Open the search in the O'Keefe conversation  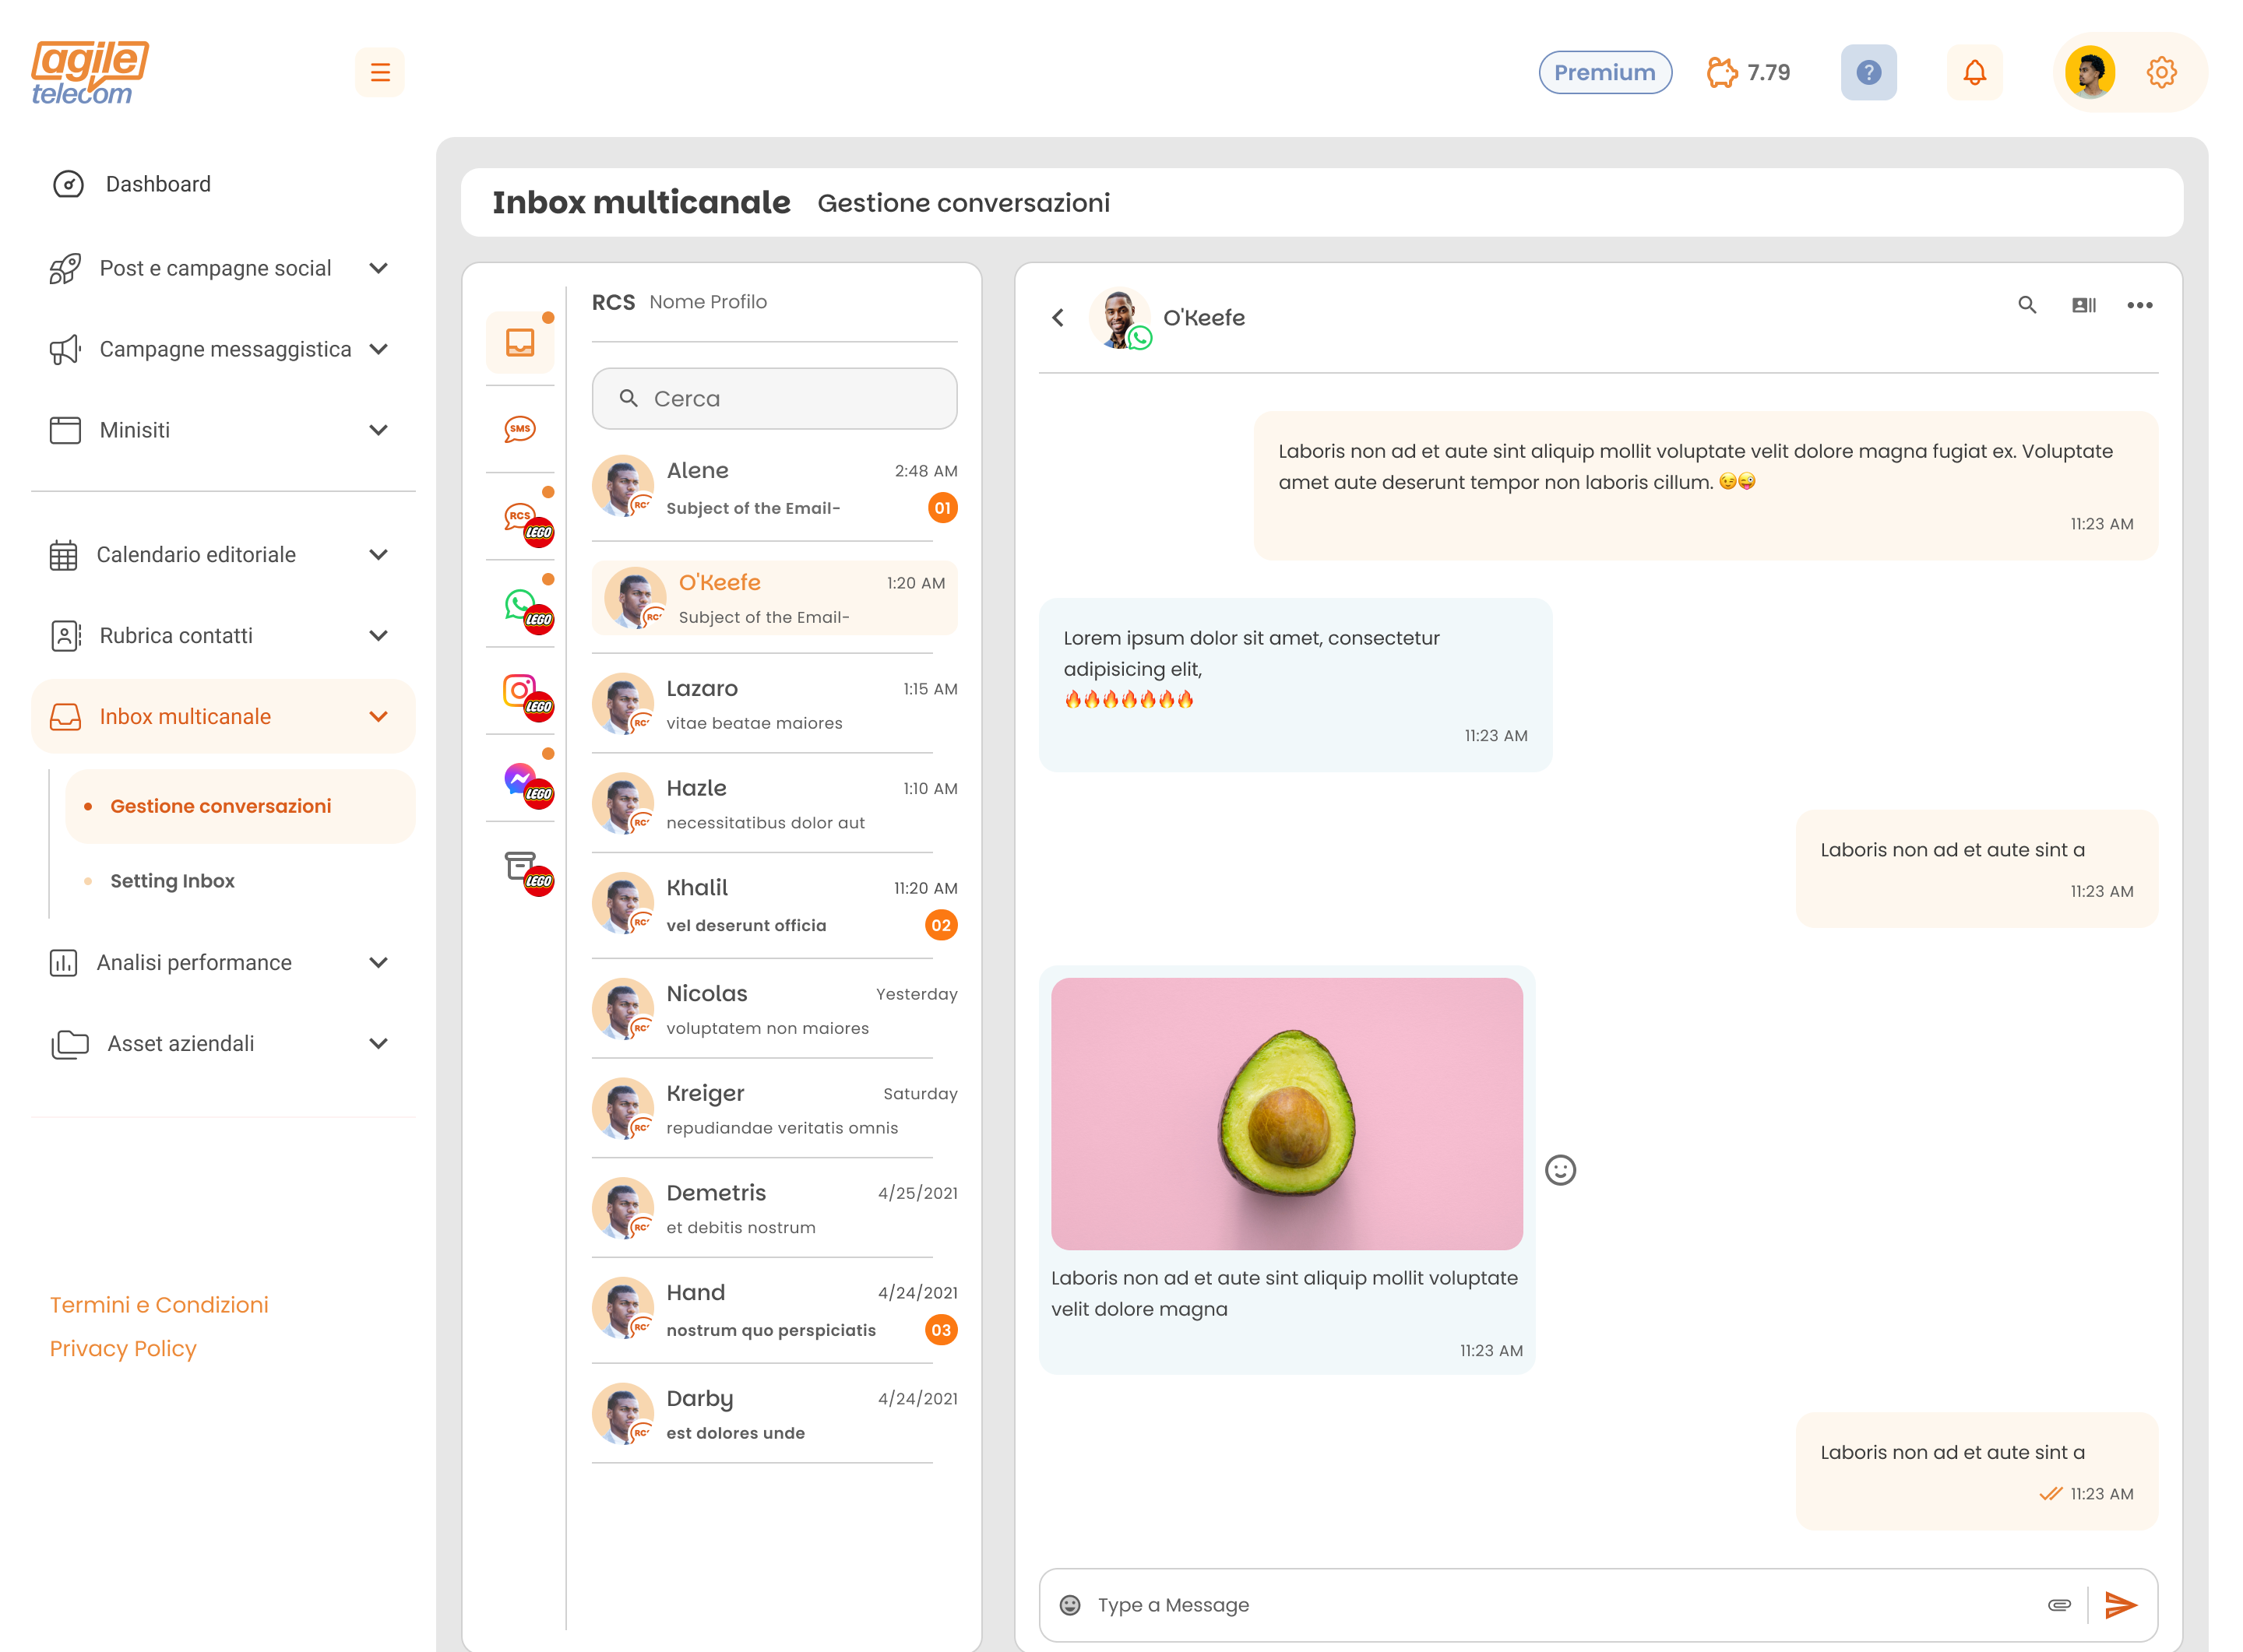(x=2027, y=305)
